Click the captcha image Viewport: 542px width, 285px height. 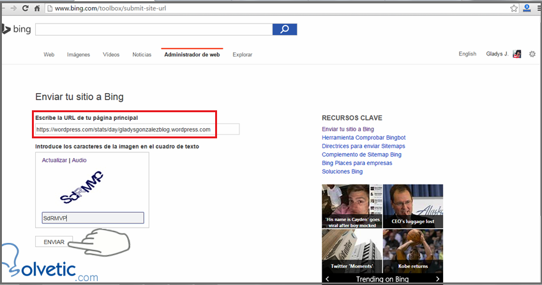[x=82, y=187]
